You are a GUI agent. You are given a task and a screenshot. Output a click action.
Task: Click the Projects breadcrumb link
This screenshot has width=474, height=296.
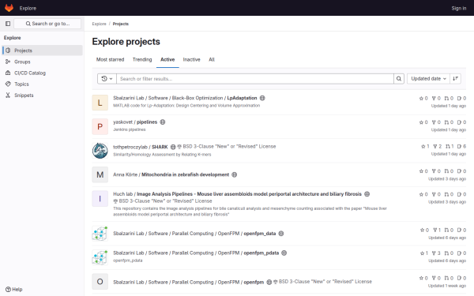coord(121,24)
